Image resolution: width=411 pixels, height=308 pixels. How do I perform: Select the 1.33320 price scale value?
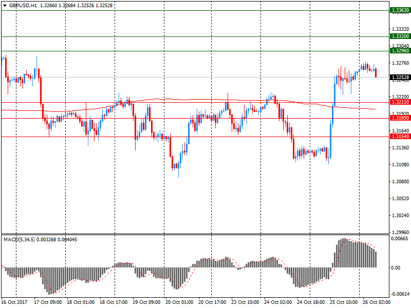pos(401,29)
